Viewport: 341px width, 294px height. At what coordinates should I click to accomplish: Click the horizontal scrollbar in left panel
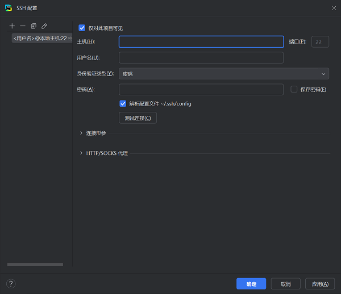pos(35,264)
